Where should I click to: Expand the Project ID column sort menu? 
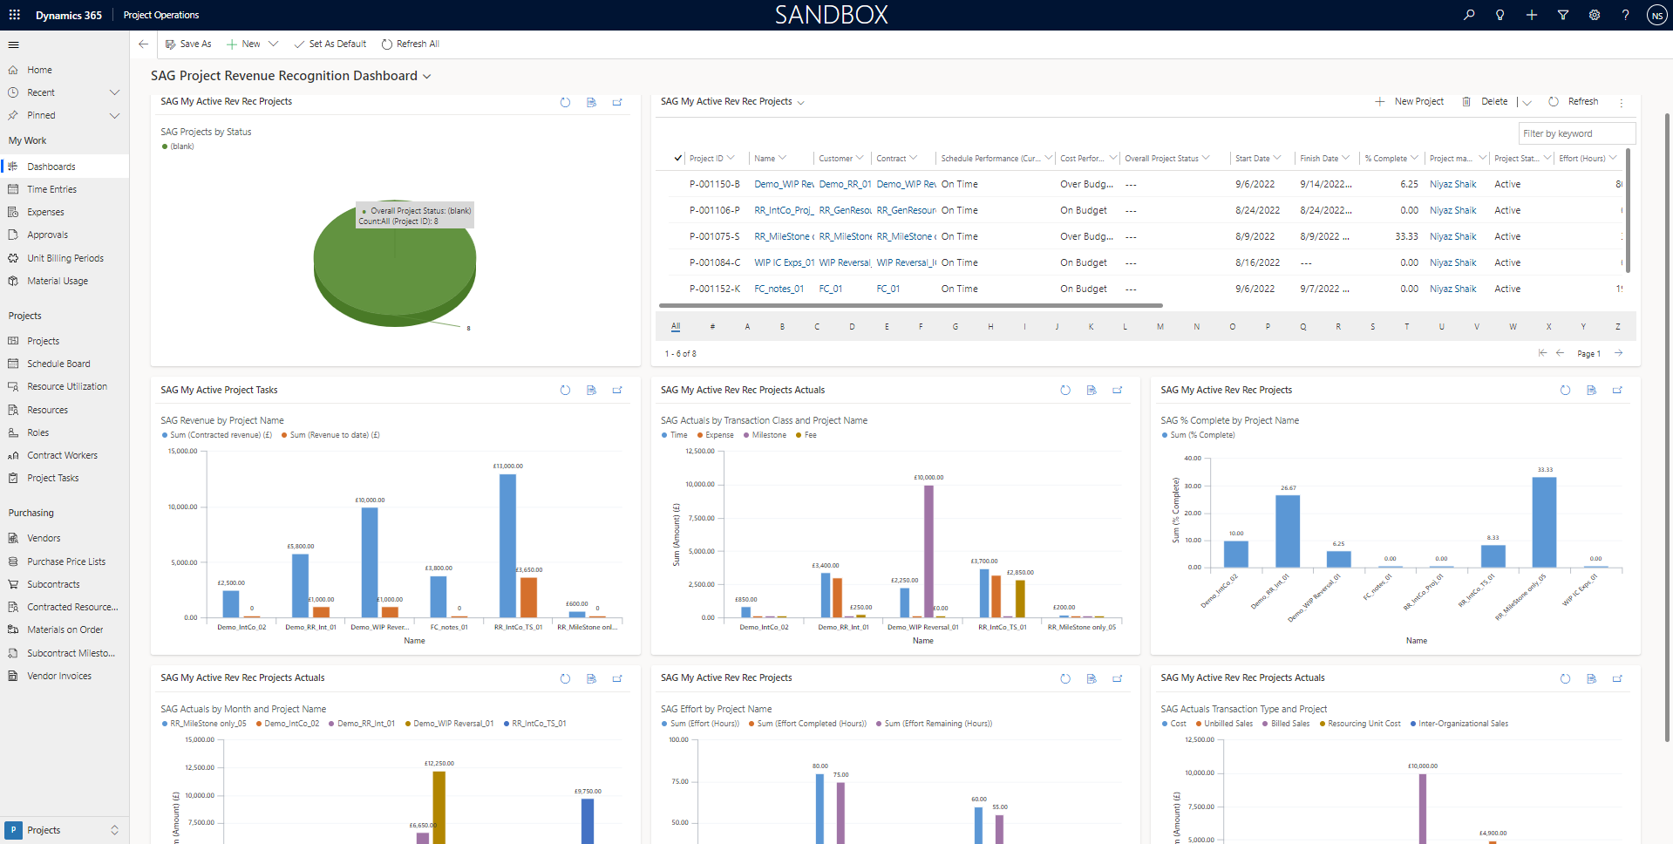coord(730,158)
